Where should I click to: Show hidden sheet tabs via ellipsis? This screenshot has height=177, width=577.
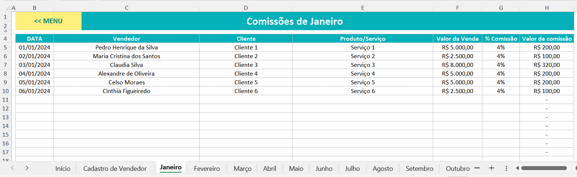pyautogui.click(x=477, y=168)
